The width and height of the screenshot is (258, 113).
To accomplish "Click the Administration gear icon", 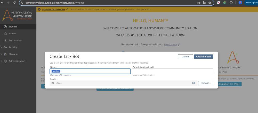I will 5,61.
